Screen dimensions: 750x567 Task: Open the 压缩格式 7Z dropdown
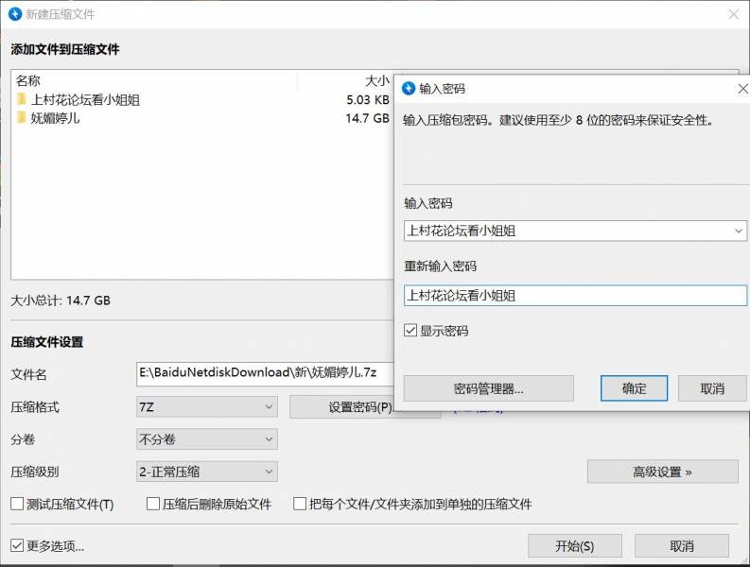tap(207, 407)
